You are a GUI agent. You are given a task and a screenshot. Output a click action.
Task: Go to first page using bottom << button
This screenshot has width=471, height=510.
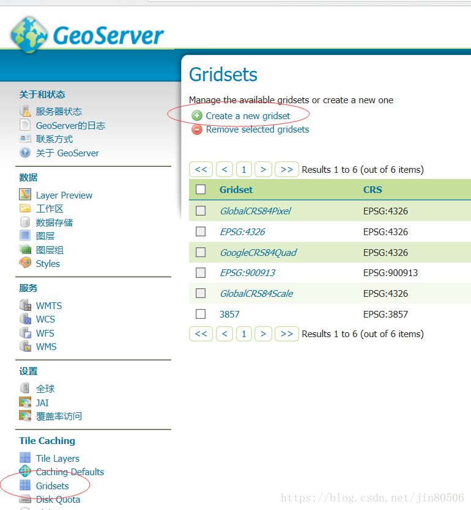tap(201, 333)
